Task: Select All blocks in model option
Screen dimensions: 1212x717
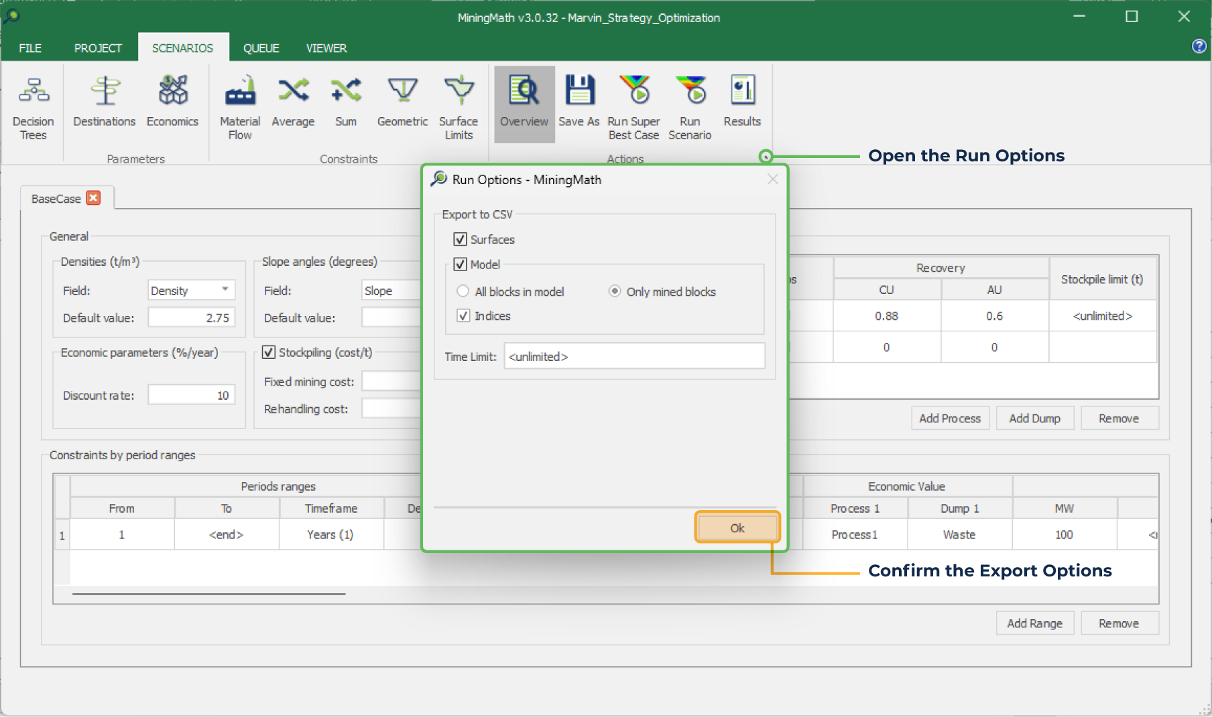Action: 463,291
